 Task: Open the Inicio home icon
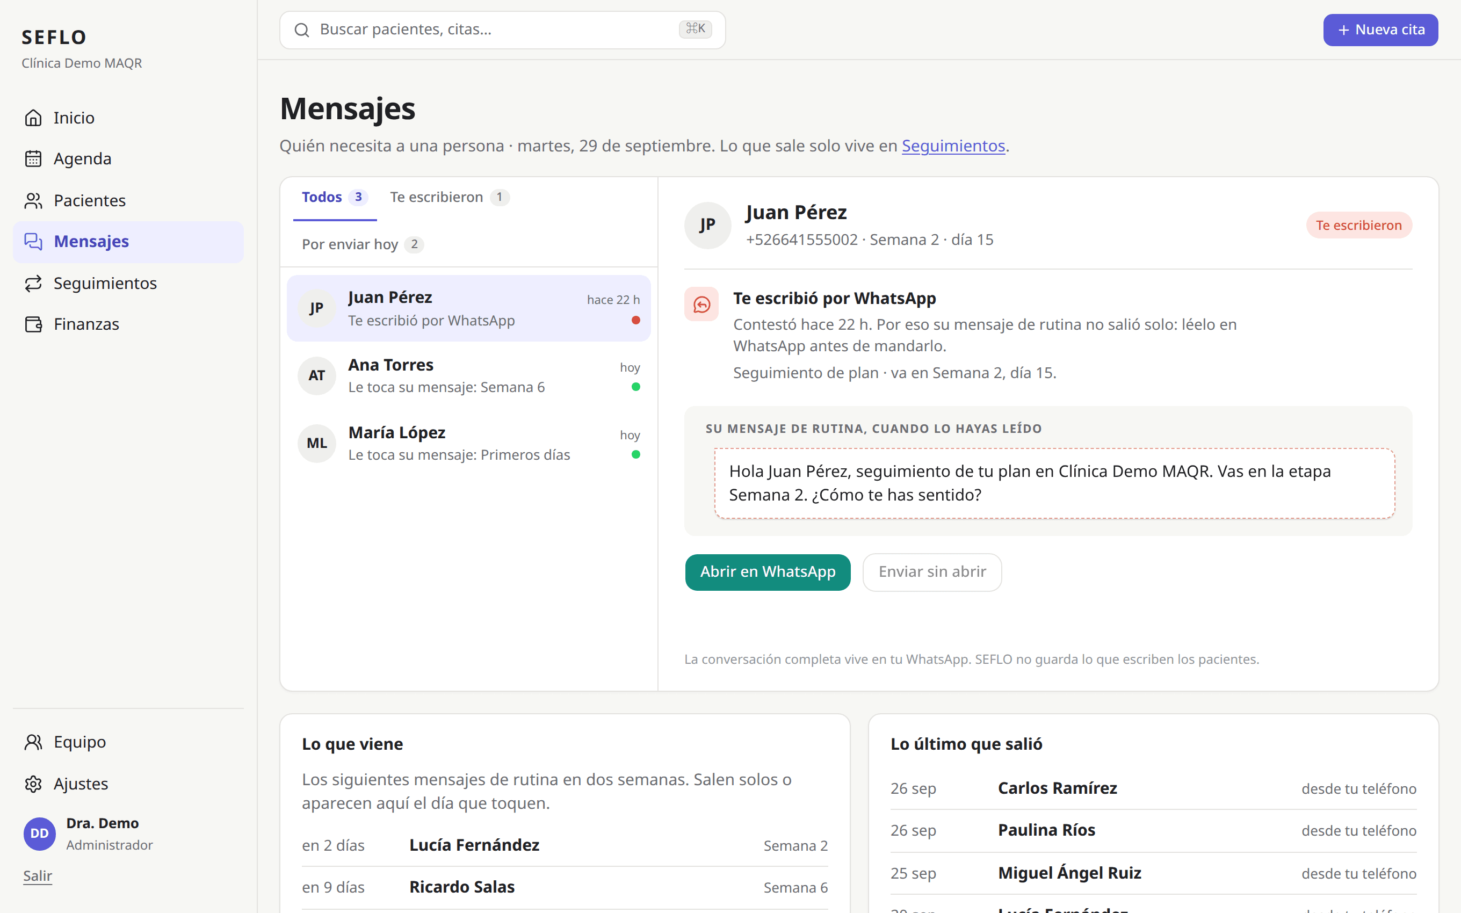point(33,118)
